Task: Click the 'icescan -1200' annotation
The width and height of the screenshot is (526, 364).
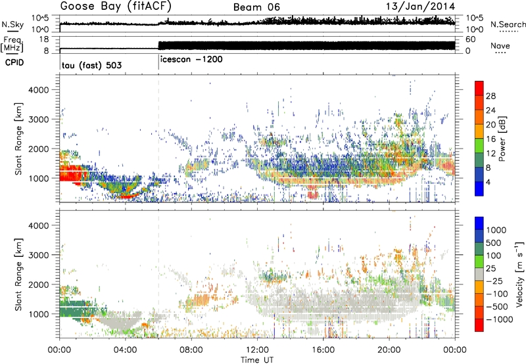Action: (191, 59)
